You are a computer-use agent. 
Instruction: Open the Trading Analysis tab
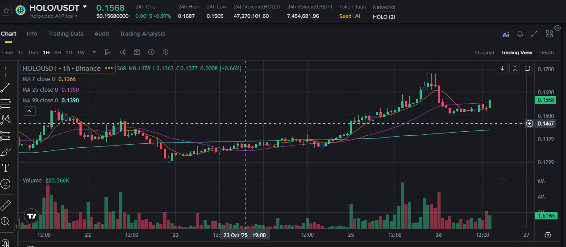[x=142, y=34]
